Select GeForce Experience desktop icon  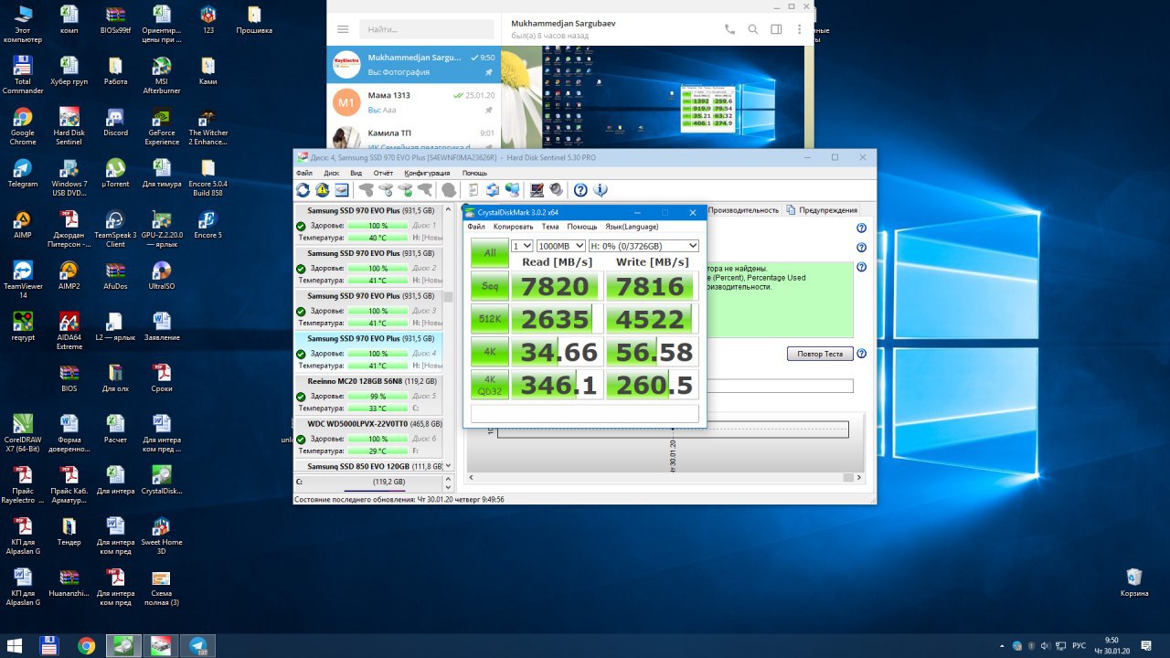click(x=162, y=126)
